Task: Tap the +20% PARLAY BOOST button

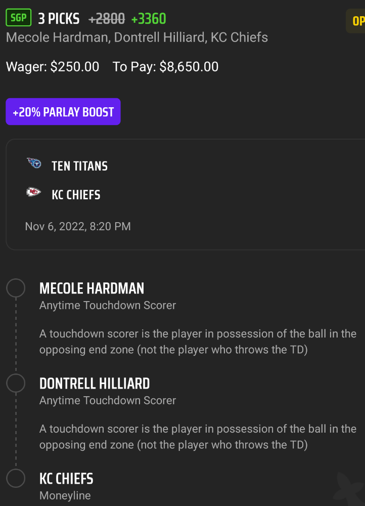Action: pos(63,112)
